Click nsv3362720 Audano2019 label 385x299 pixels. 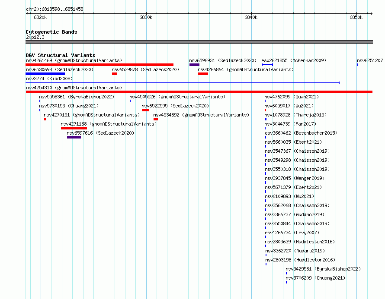295,251
